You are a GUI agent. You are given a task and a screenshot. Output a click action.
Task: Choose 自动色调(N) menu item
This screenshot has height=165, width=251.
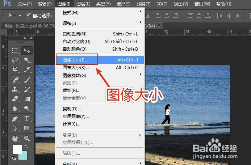coord(100,34)
